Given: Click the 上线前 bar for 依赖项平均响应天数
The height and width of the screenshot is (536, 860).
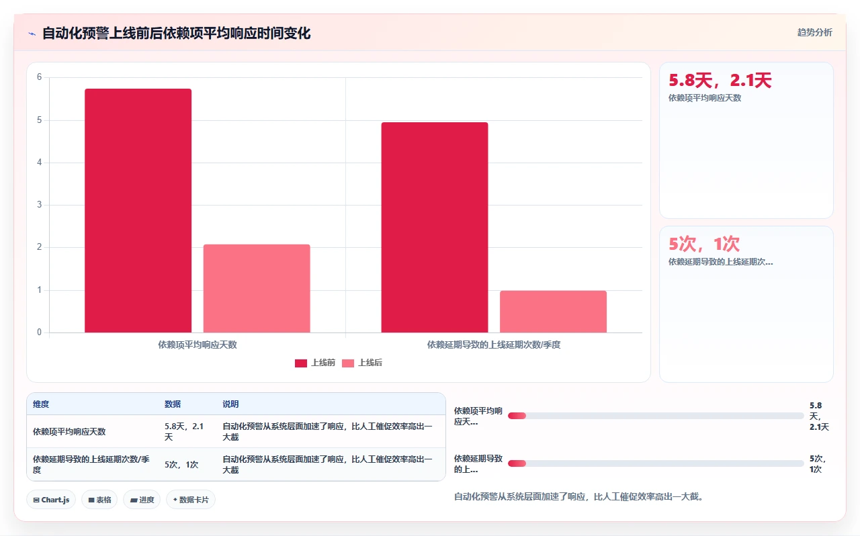Looking at the screenshot, I should [138, 210].
